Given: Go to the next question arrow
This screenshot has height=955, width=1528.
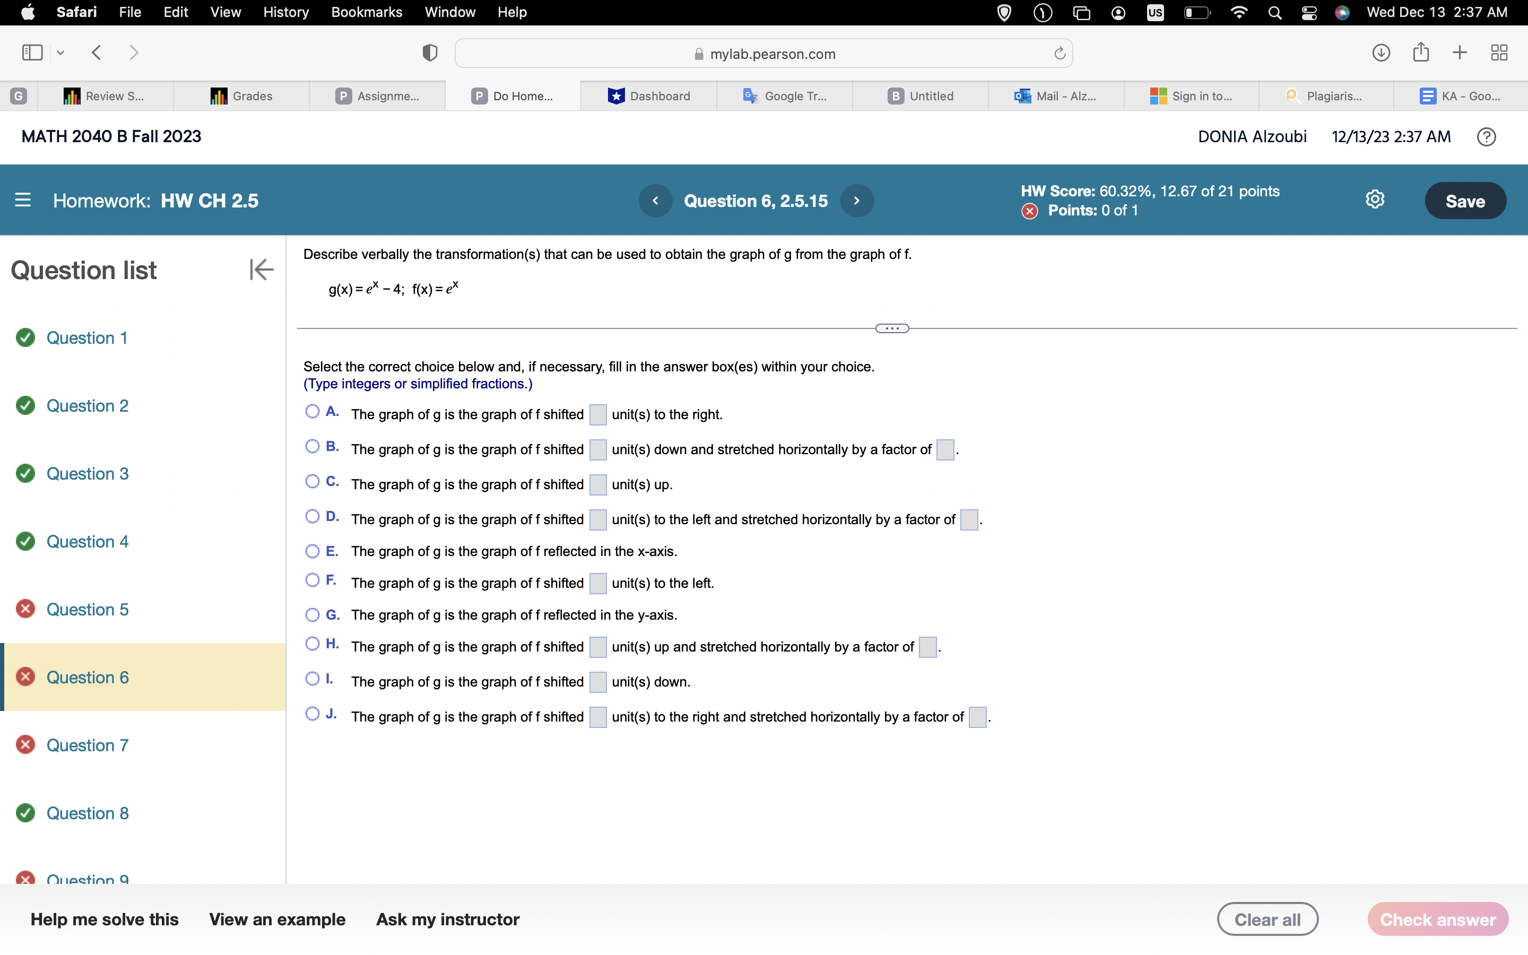Looking at the screenshot, I should coord(856,201).
